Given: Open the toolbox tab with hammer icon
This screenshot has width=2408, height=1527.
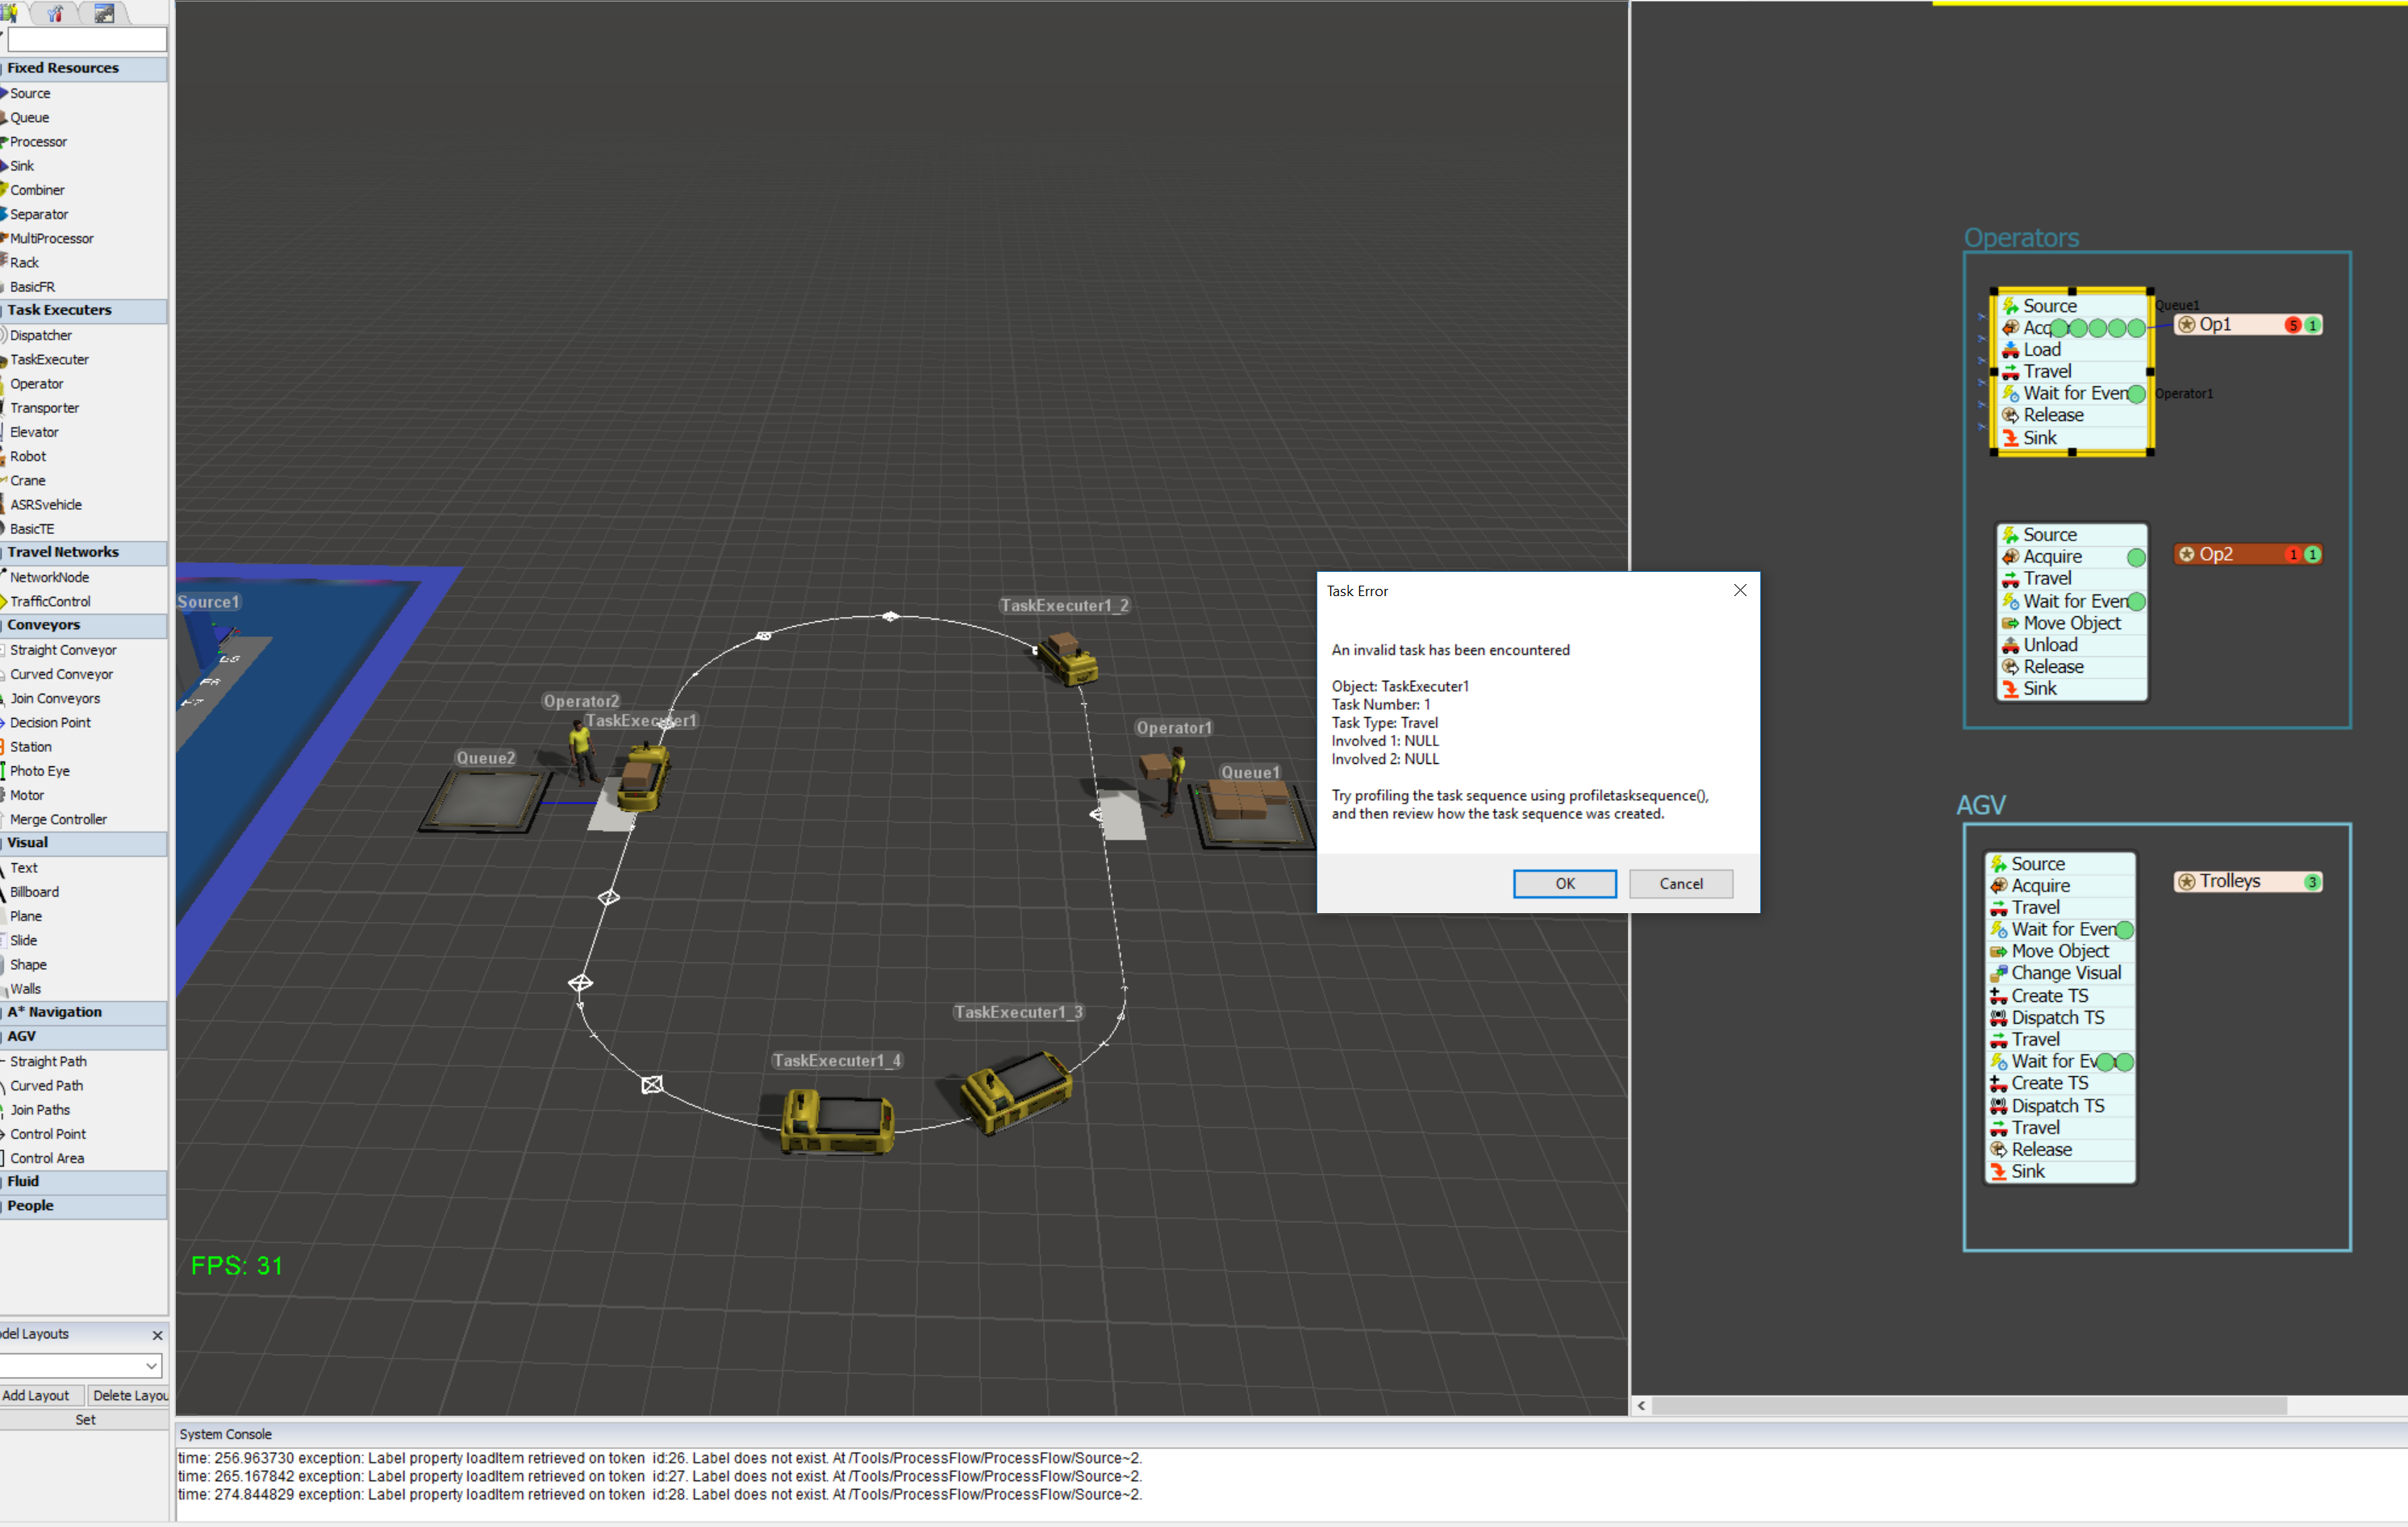Looking at the screenshot, I should [x=55, y=12].
